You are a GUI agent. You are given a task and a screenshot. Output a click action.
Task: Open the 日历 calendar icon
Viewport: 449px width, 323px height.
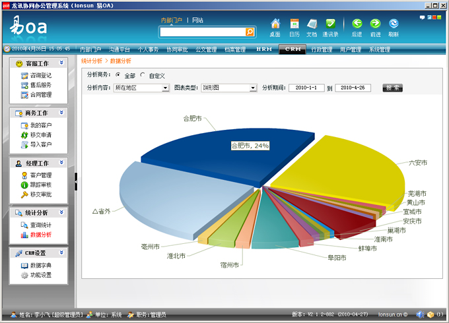(x=294, y=28)
